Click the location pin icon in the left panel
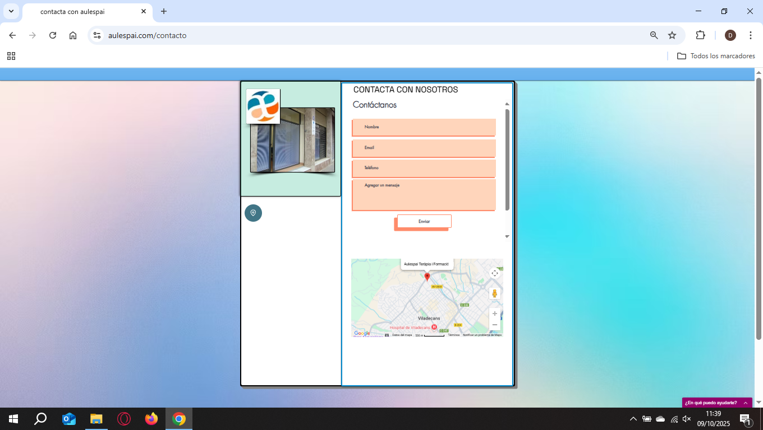This screenshot has width=763, height=430. (x=253, y=213)
